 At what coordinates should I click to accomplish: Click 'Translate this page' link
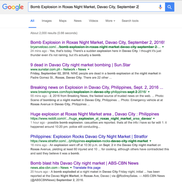click(x=87, y=168)
